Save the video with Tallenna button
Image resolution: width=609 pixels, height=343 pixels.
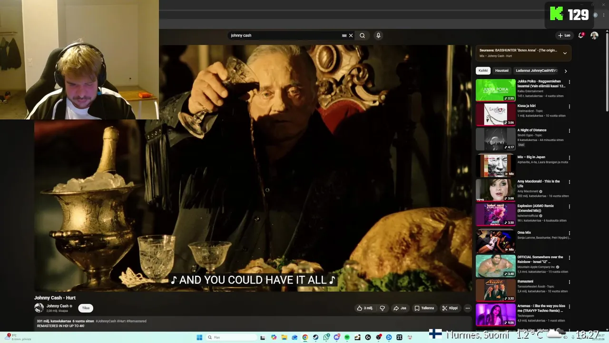point(424,308)
